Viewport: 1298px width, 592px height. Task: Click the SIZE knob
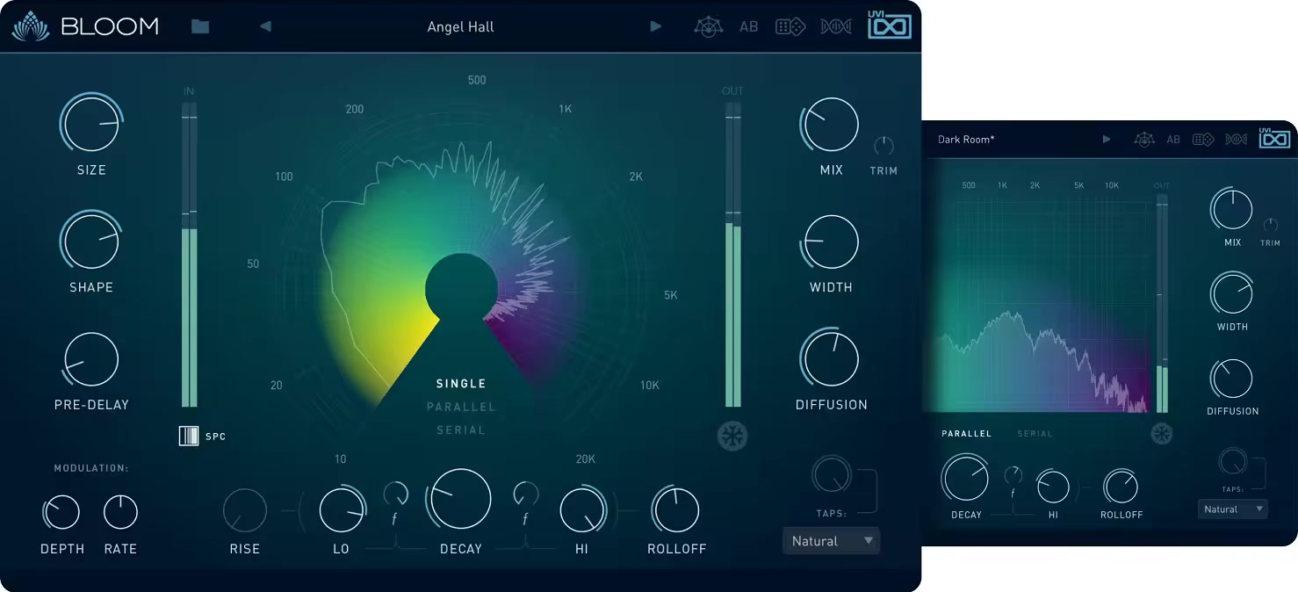90,125
